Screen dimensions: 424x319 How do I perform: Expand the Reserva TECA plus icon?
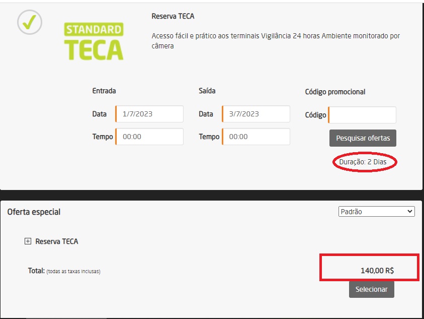tap(28, 241)
